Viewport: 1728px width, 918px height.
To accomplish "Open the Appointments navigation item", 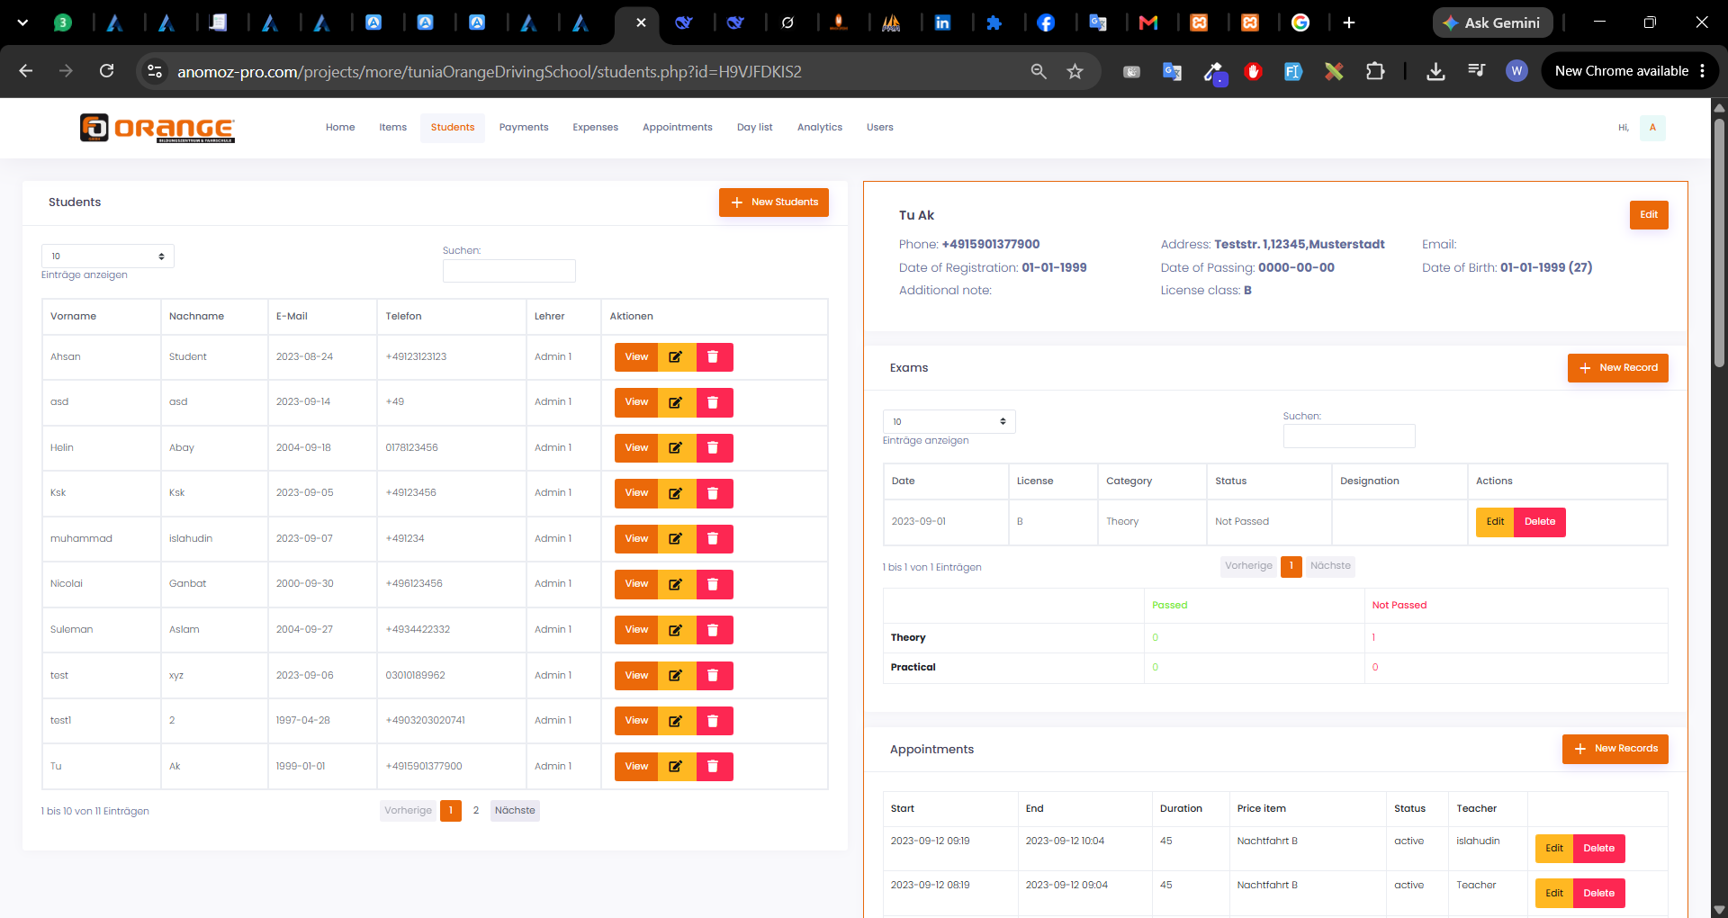I will [678, 128].
